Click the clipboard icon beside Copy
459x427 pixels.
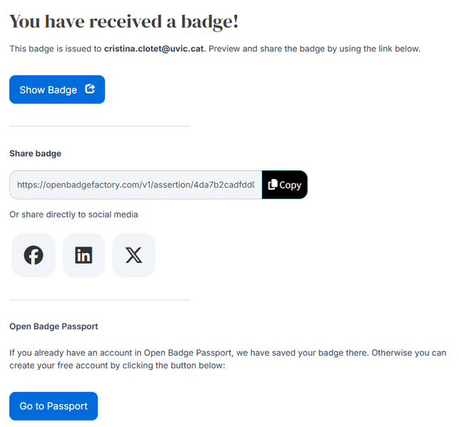click(x=273, y=185)
